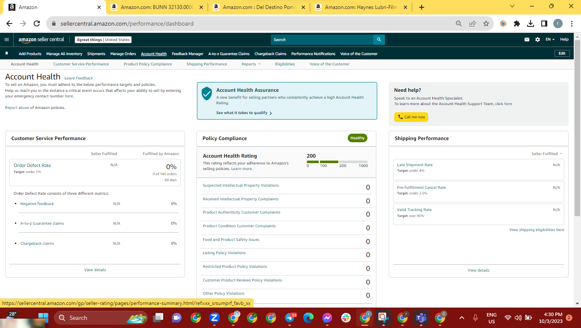This screenshot has width=581, height=328.
Task: Toggle the Chrome side panel icon
Action: tap(544, 23)
